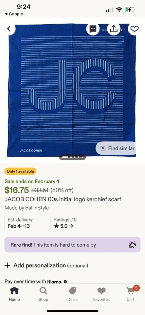Tap the share listing icon
This screenshot has width=145, height=315.
point(114,29)
